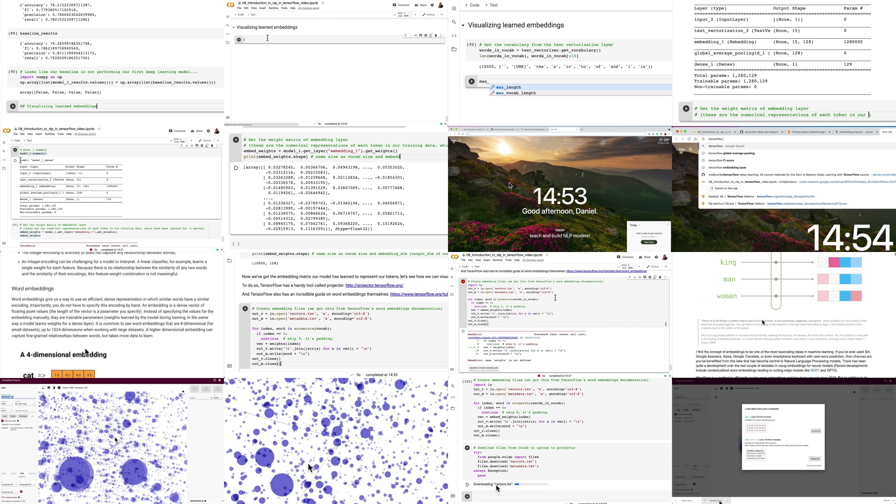Star the notebook in the 14:45 Colab window
This screenshot has width=896, height=504.
pos(323,3)
